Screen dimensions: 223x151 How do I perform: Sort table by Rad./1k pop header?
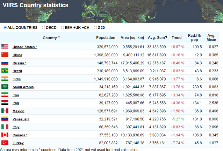(x=195, y=38)
